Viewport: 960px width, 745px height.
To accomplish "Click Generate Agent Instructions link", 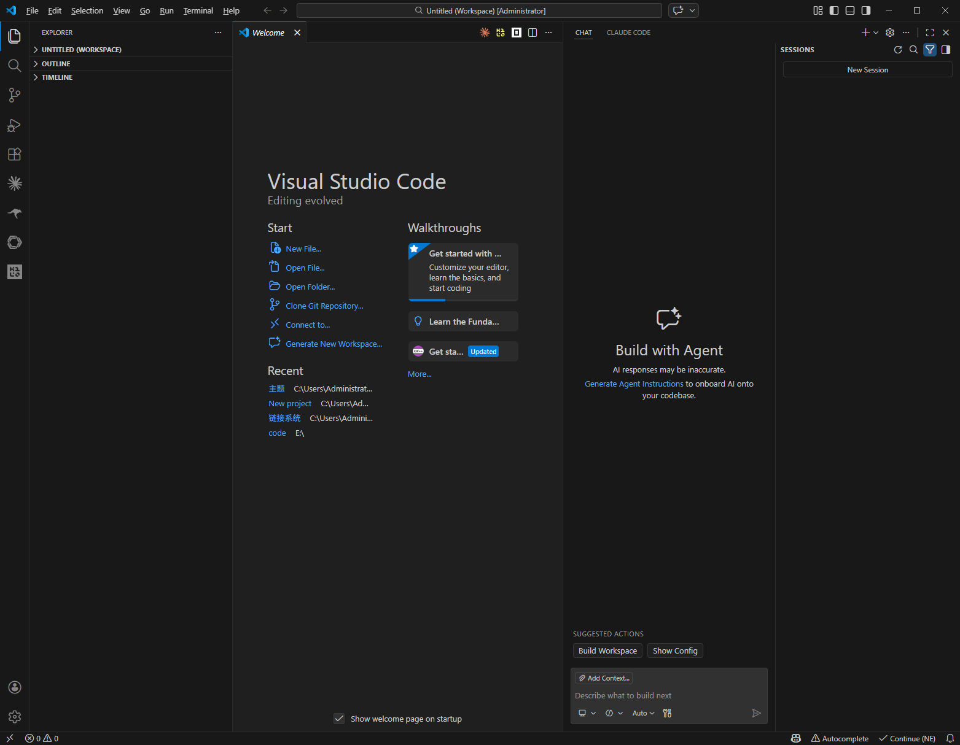I will coord(634,384).
